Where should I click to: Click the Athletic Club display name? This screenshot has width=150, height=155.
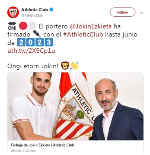pyautogui.click(x=34, y=10)
